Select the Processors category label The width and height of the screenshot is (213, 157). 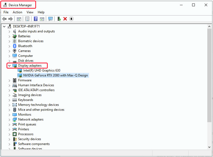pos(26,134)
